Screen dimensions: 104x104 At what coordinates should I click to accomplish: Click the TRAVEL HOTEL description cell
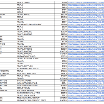tap(36, 15)
